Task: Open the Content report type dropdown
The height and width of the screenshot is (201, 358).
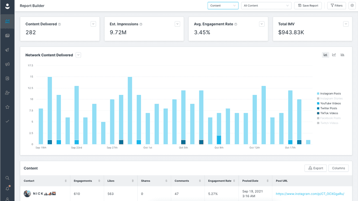Action: click(223, 6)
